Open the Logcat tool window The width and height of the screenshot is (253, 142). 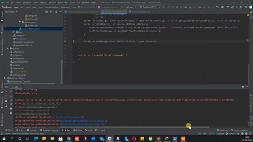pos(100,130)
